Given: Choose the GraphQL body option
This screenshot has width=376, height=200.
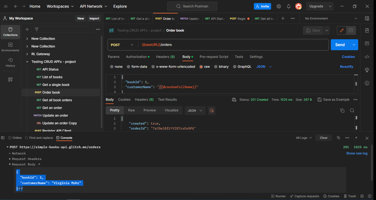Looking at the screenshot, I should pos(242,66).
